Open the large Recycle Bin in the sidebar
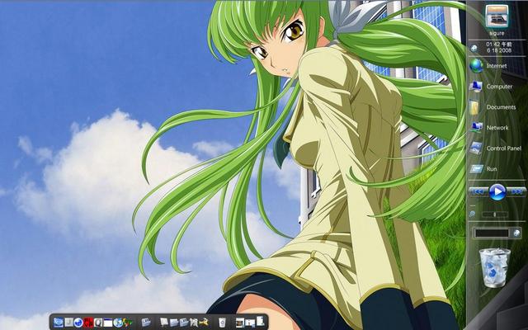Screen dimensions: 528x330 (x=495, y=267)
